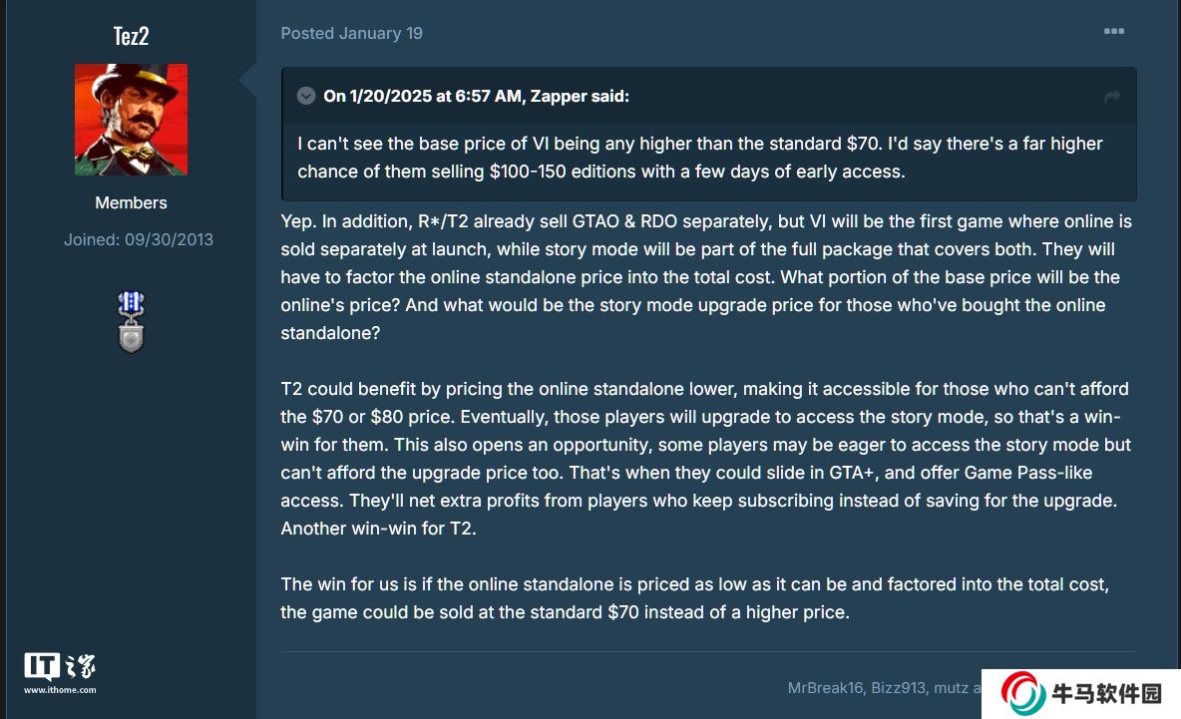Click the quote header by Zapper
Screen dimensions: 1181x719
click(476, 97)
